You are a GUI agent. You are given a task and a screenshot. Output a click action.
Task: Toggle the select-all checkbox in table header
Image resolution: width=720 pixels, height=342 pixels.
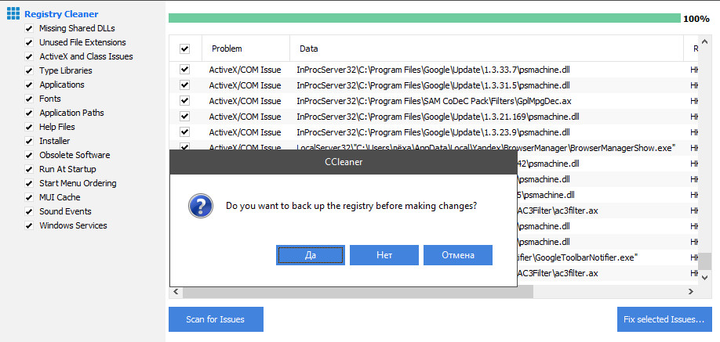(x=184, y=49)
